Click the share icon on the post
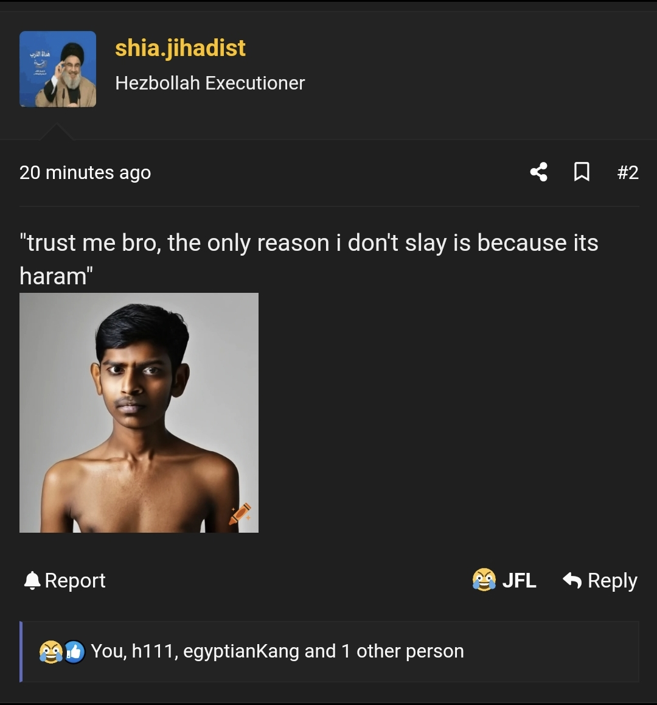This screenshot has width=657, height=705. click(x=538, y=172)
